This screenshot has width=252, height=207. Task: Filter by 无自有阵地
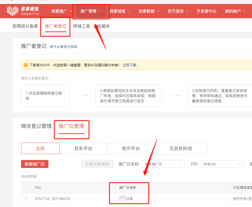pyautogui.click(x=181, y=148)
